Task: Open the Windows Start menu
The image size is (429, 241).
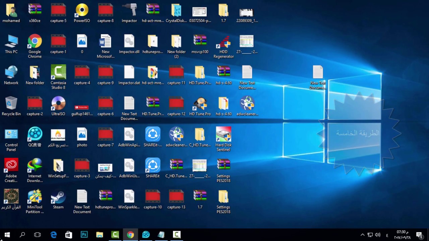Action: pyautogui.click(x=7, y=235)
